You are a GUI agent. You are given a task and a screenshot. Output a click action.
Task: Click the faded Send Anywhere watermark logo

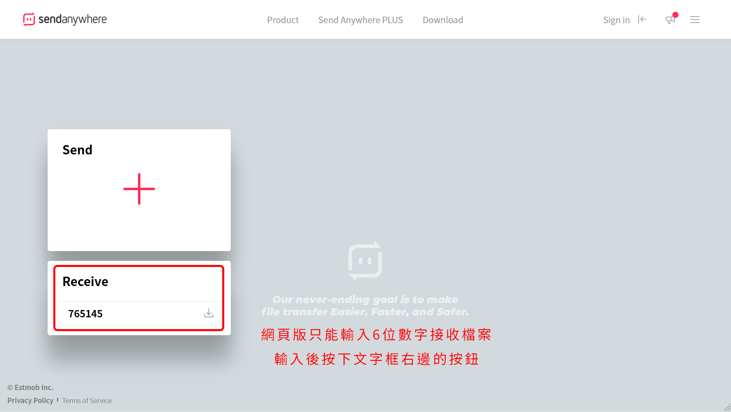[x=365, y=260]
